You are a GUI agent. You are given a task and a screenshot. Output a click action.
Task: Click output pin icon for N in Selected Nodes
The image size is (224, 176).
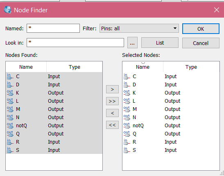[127, 117]
